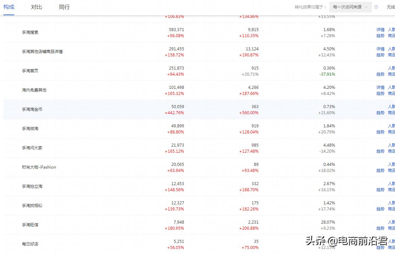This screenshot has height=253, width=395.
Task: Click visitor count 251,873
Action: [176, 68]
